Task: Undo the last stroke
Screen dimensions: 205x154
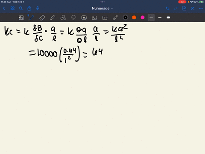Action: coord(167,9)
